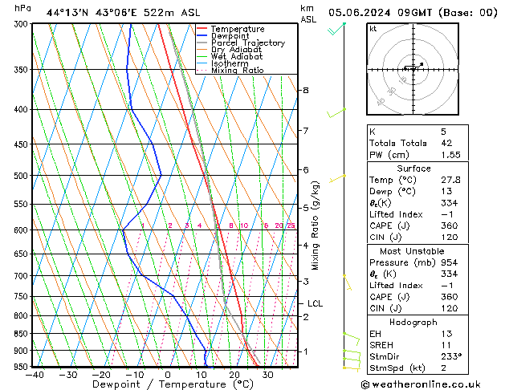Click the "Dewpoint" legend entry
Screen dimensions: 505x390
pyautogui.click(x=230, y=36)
